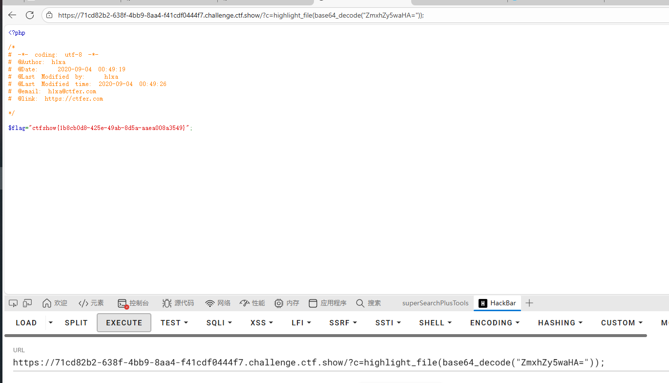Click the '@Author: h1xa' comment line
The image size is (669, 383).
coord(37,62)
